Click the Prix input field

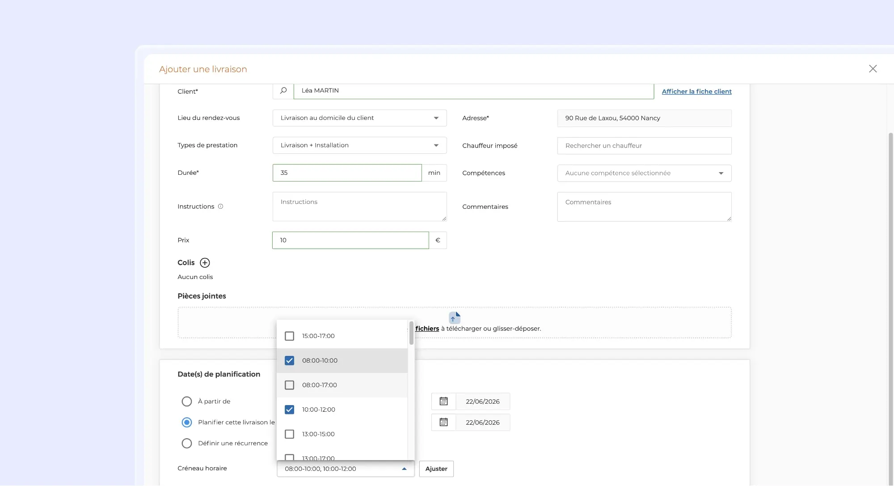pyautogui.click(x=350, y=241)
